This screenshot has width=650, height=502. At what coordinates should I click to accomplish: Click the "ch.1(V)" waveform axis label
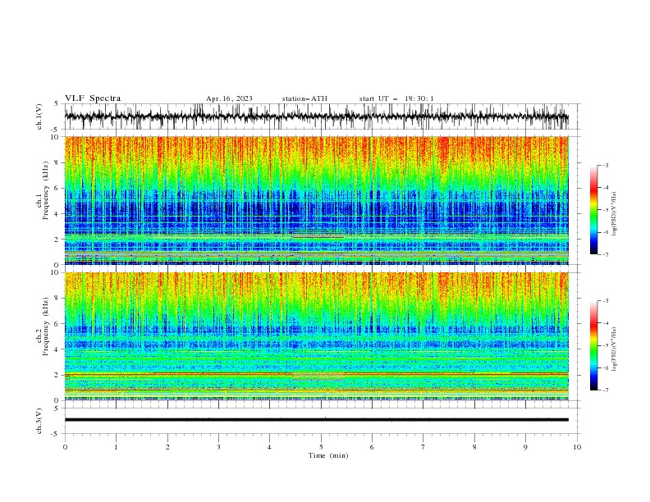(39, 116)
